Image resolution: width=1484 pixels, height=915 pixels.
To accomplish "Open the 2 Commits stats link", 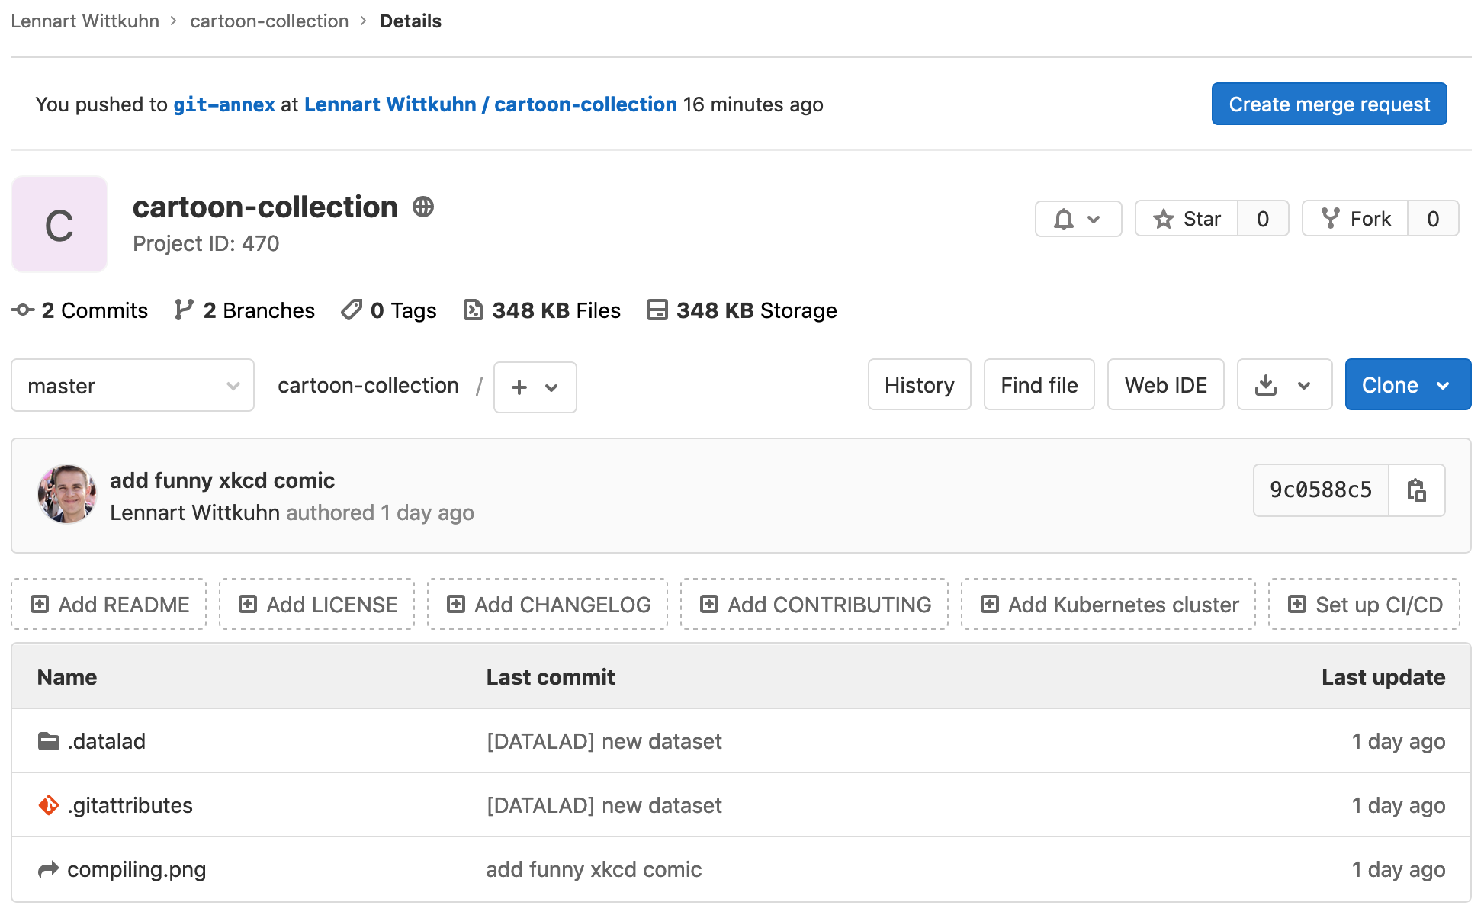I will [80, 310].
